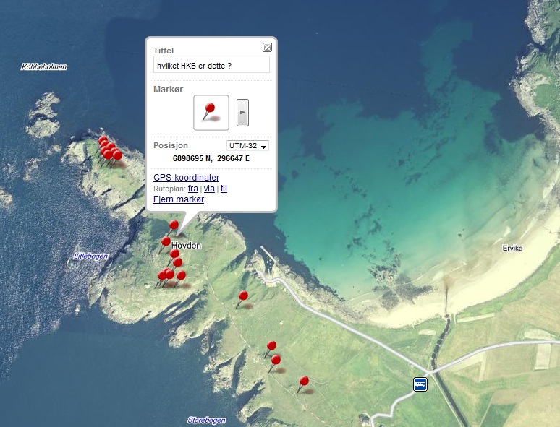Viewport: 560px width, 427px height.
Task: Click the Hovden place label
Action: click(x=186, y=246)
